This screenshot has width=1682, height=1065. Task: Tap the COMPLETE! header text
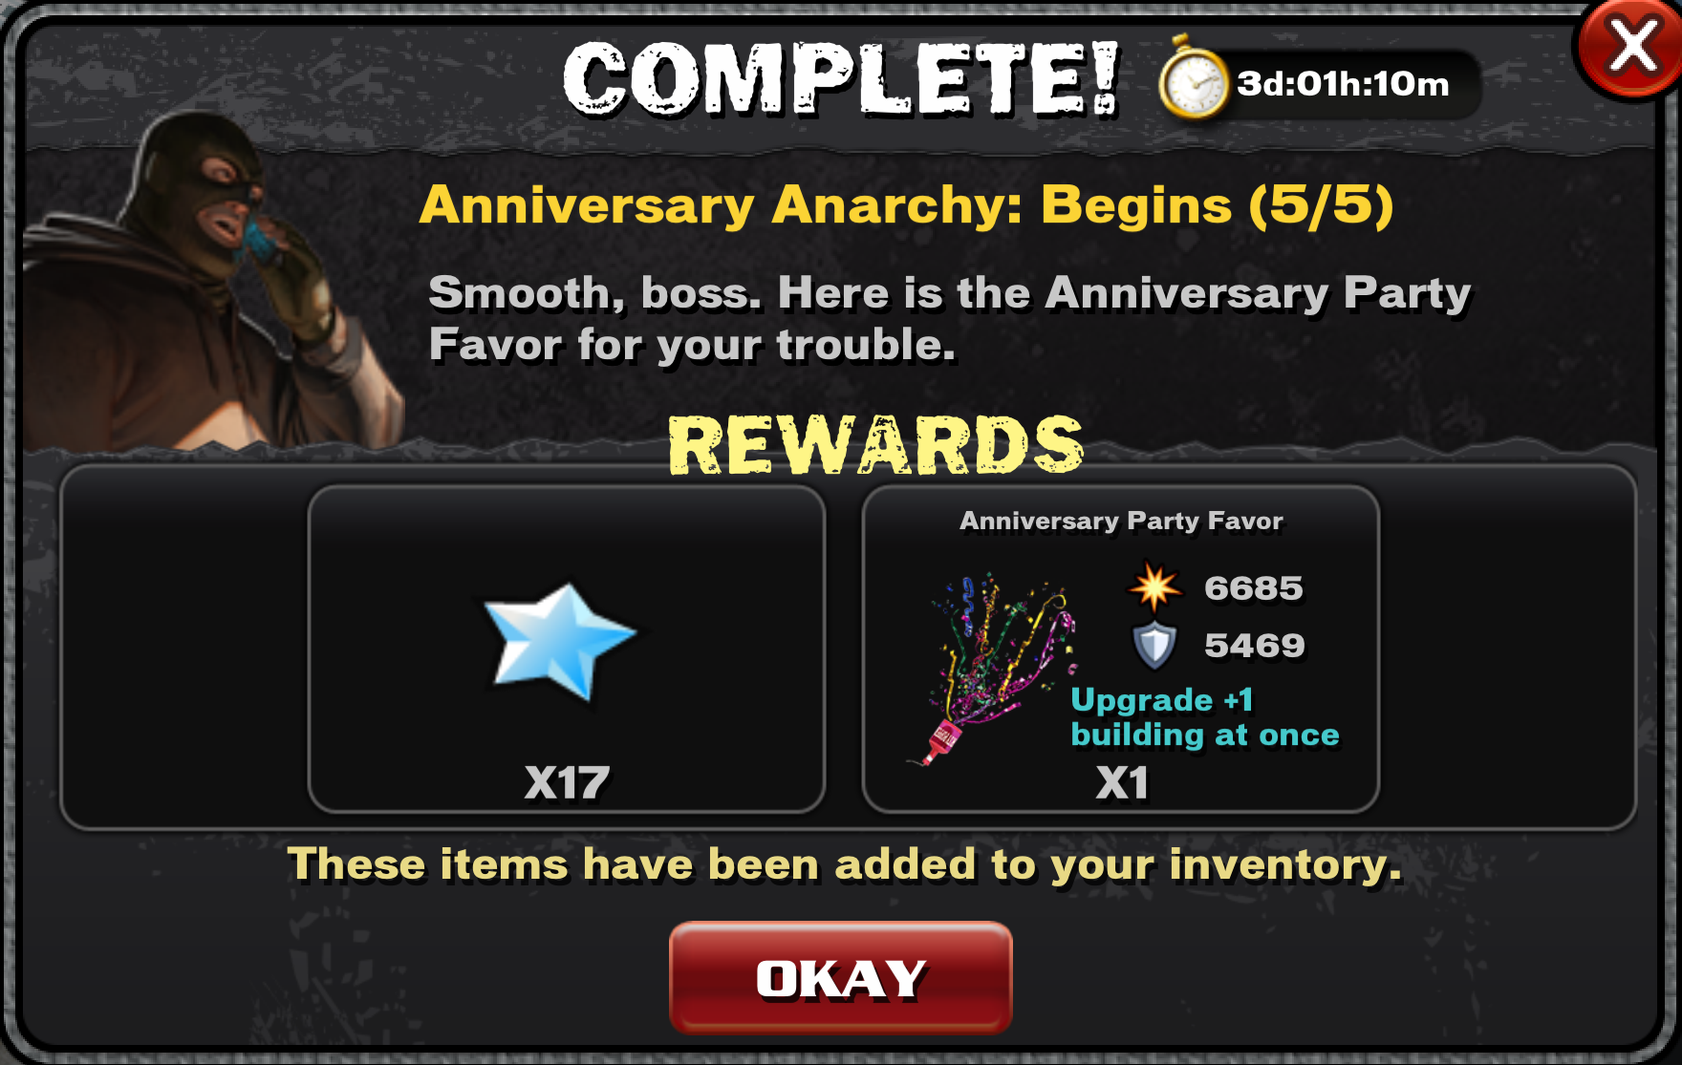tap(840, 79)
